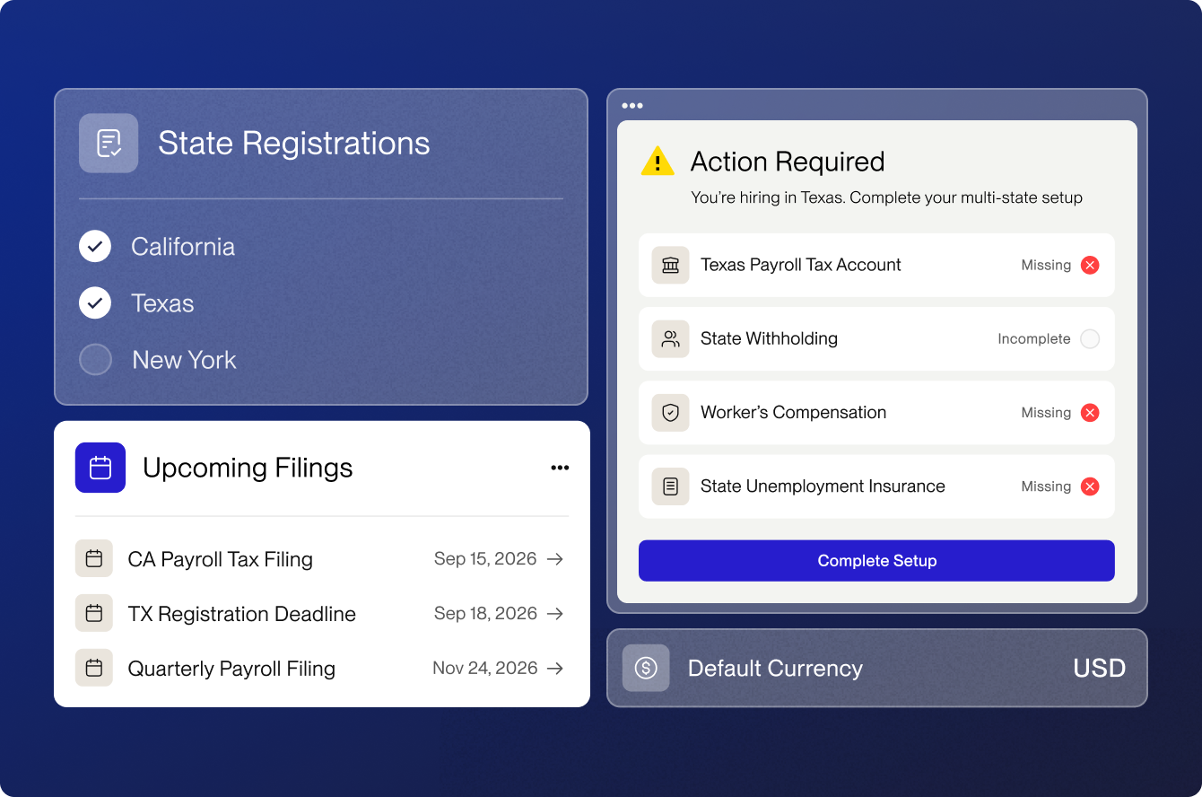Screen dimensions: 1202x797
Task: Open the Quarterly Payroll Filing entry
Action: click(x=321, y=668)
